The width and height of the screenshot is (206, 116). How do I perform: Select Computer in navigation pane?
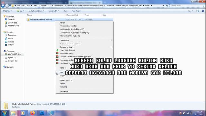point(9,51)
